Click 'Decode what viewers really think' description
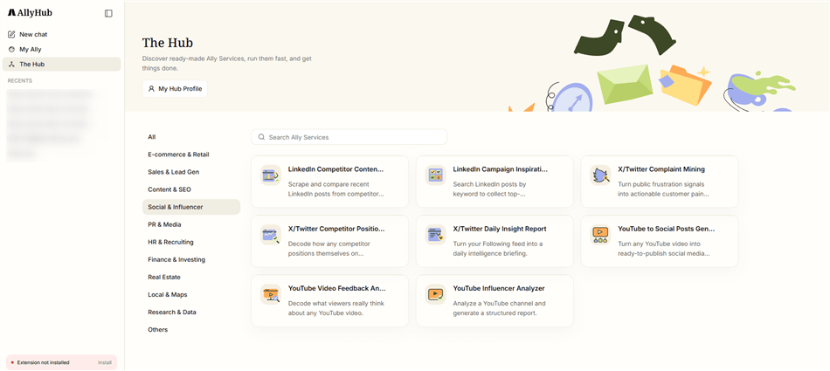 [336, 304]
